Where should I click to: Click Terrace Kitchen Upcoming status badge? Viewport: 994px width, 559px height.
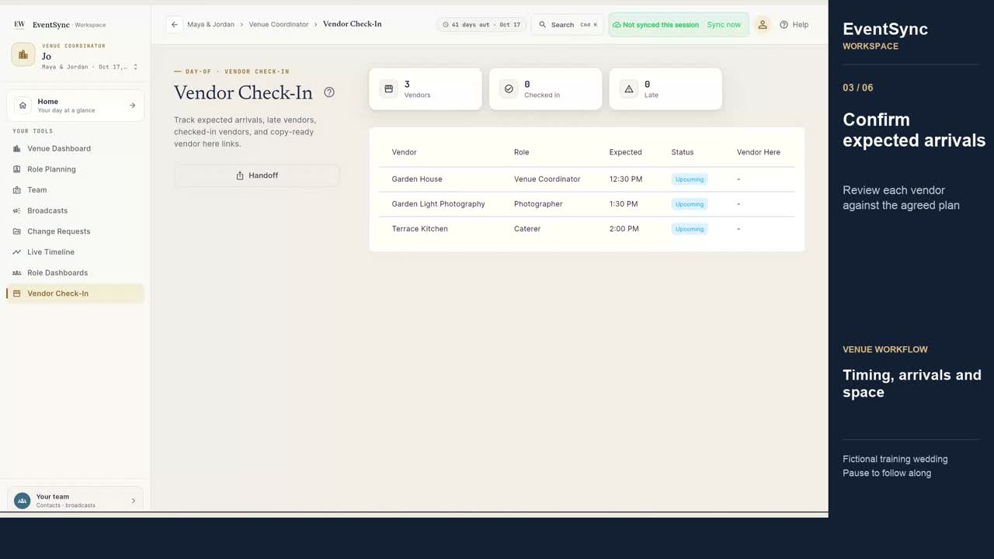(690, 229)
